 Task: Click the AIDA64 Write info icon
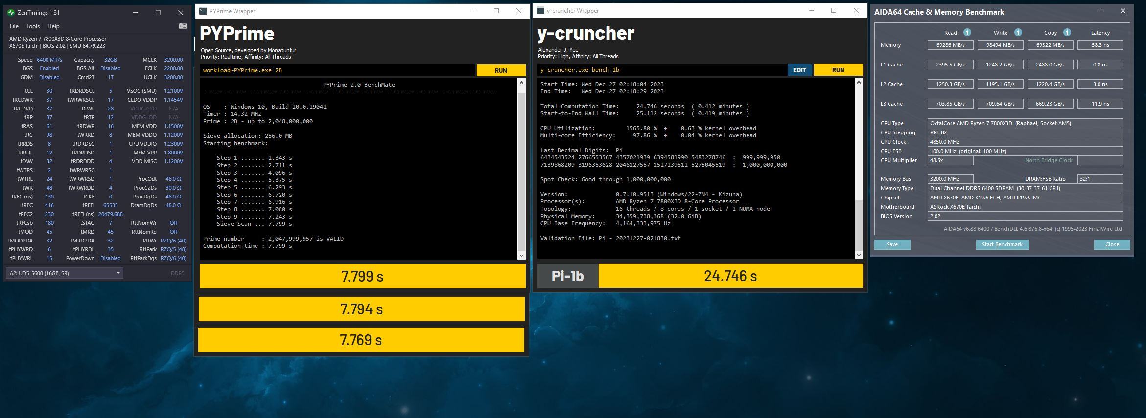tap(1018, 32)
